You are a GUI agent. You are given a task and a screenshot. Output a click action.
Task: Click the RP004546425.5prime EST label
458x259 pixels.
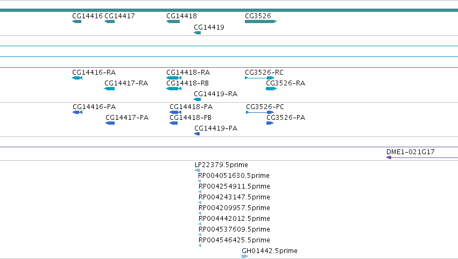pyautogui.click(x=234, y=240)
